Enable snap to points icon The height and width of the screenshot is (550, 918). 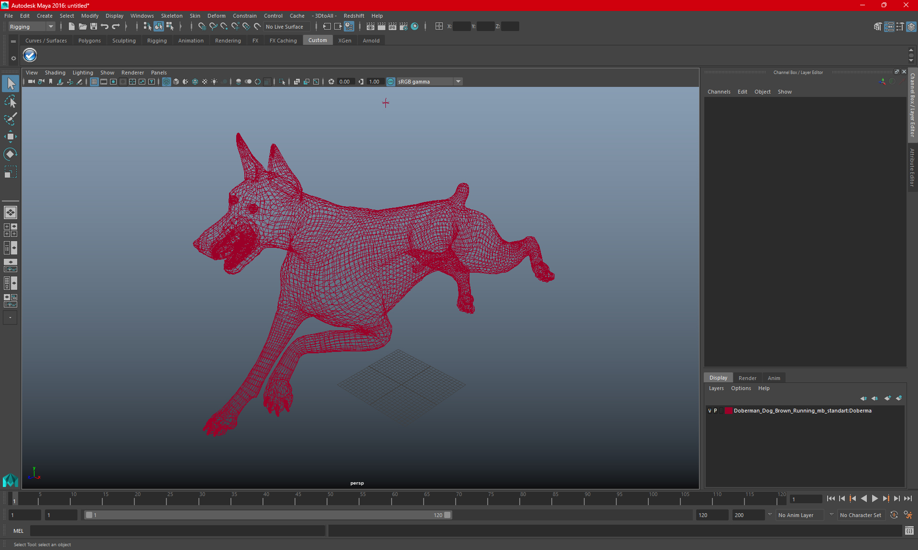pos(224,27)
